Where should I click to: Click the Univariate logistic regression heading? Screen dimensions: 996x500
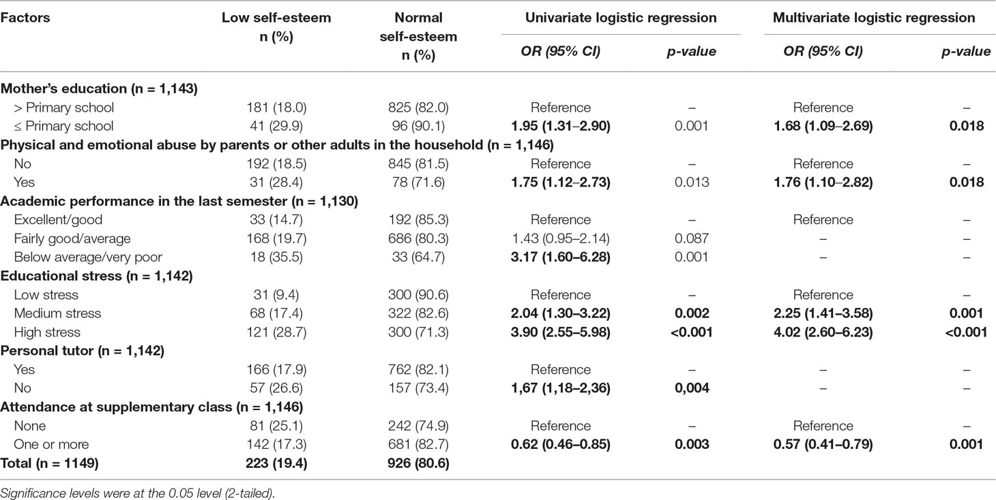619,18
